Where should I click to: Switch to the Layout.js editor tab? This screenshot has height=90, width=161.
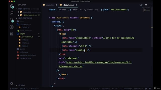coord(50,5)
